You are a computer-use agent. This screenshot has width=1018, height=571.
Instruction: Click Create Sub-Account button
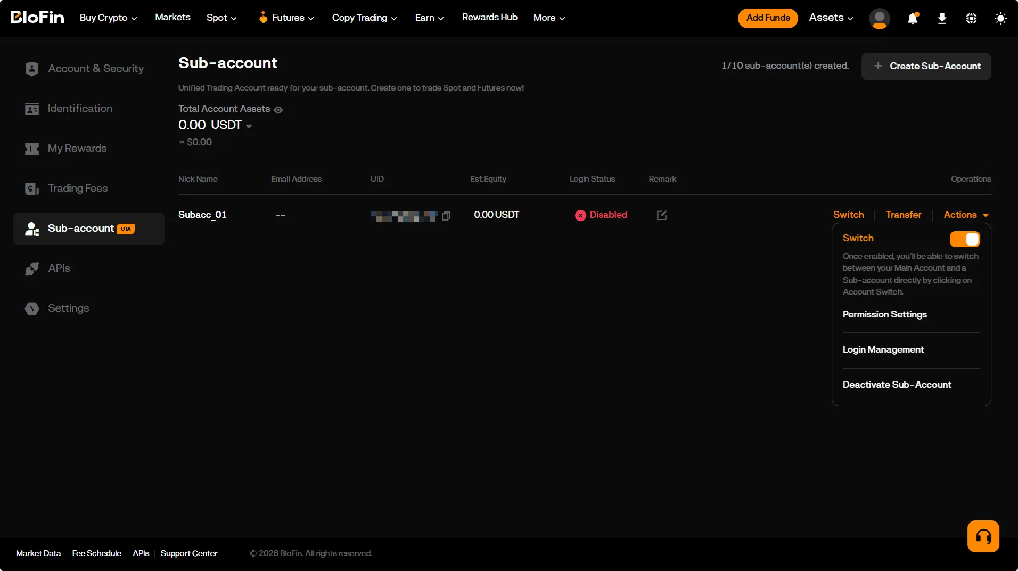pyautogui.click(x=926, y=66)
